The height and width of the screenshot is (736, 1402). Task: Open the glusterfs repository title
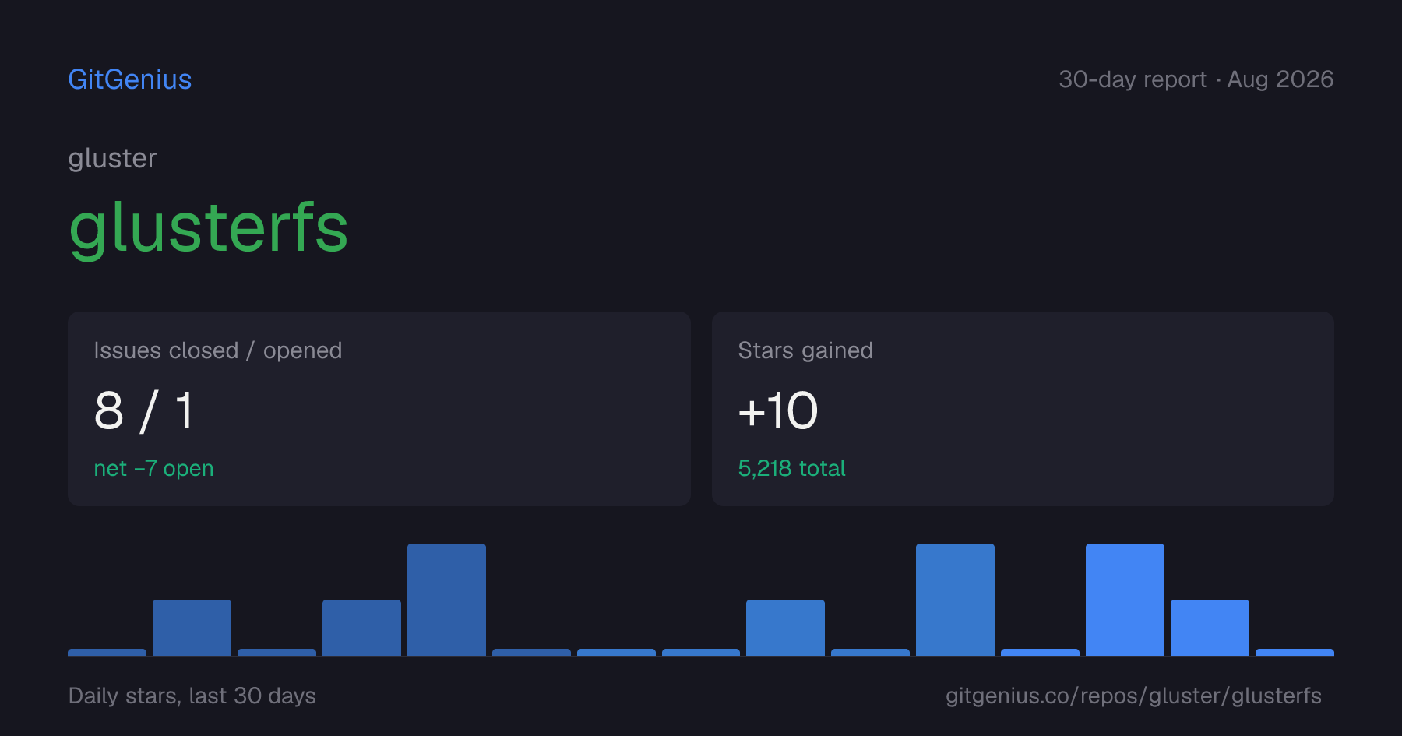209,227
